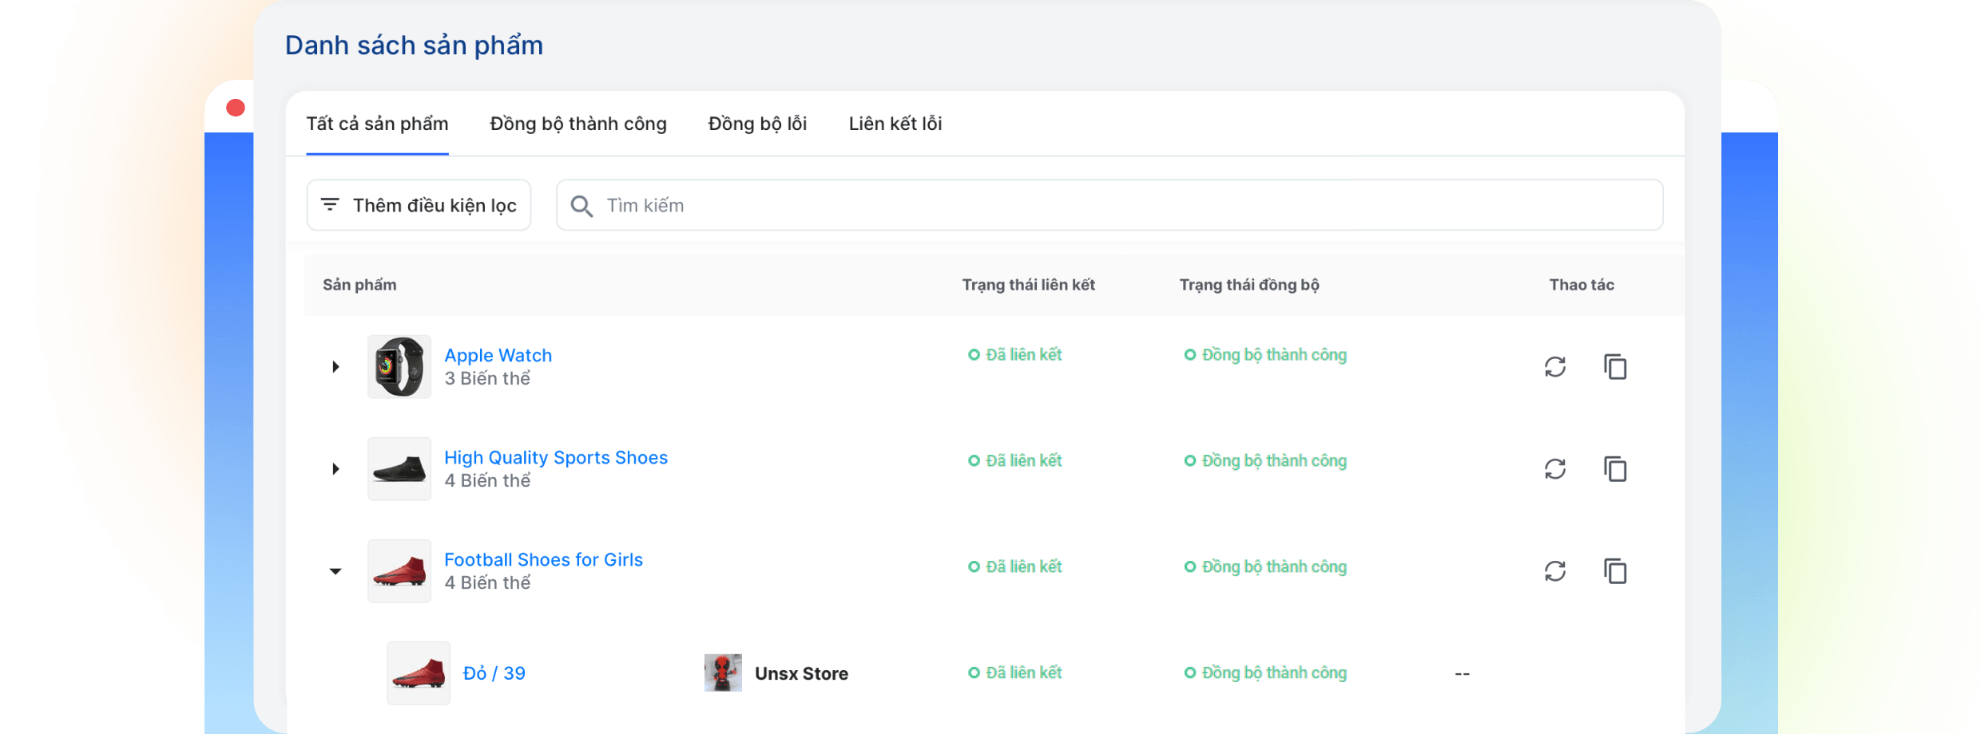Screen dimensions: 1981x734
Task: Open the Đỏ / 39 variant link
Action: pos(494,673)
